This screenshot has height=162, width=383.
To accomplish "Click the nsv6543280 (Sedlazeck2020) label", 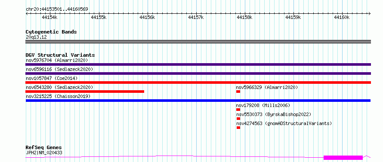I will 59,87.
